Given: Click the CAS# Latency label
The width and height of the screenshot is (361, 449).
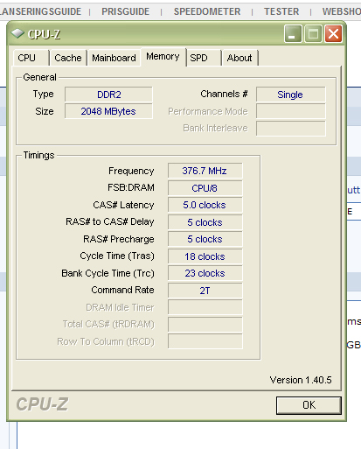Looking at the screenshot, I should [123, 205].
